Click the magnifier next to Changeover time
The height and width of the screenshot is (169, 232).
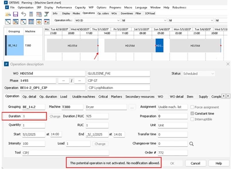click(x=192, y=144)
